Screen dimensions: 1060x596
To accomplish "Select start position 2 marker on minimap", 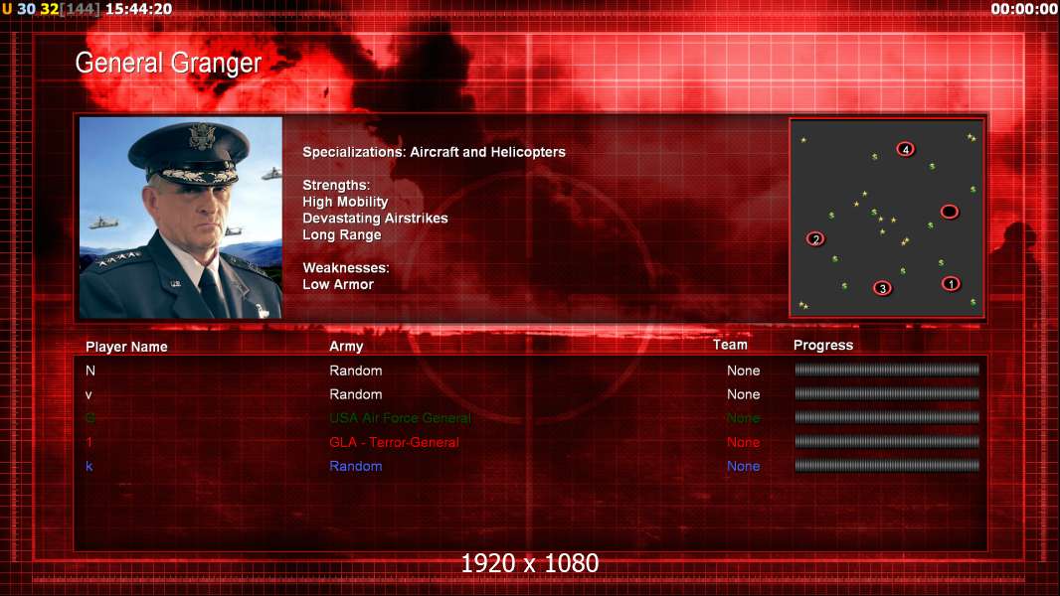I will (816, 239).
